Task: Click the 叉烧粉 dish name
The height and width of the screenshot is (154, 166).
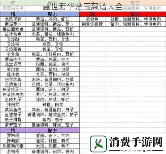Action: (13, 44)
